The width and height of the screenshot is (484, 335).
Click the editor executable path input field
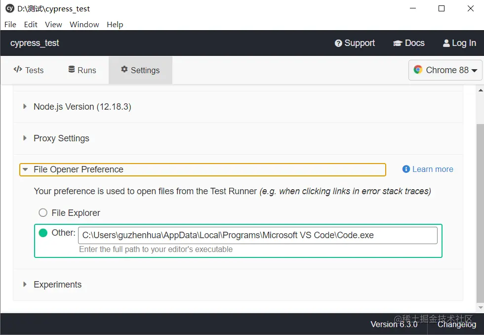pos(258,235)
